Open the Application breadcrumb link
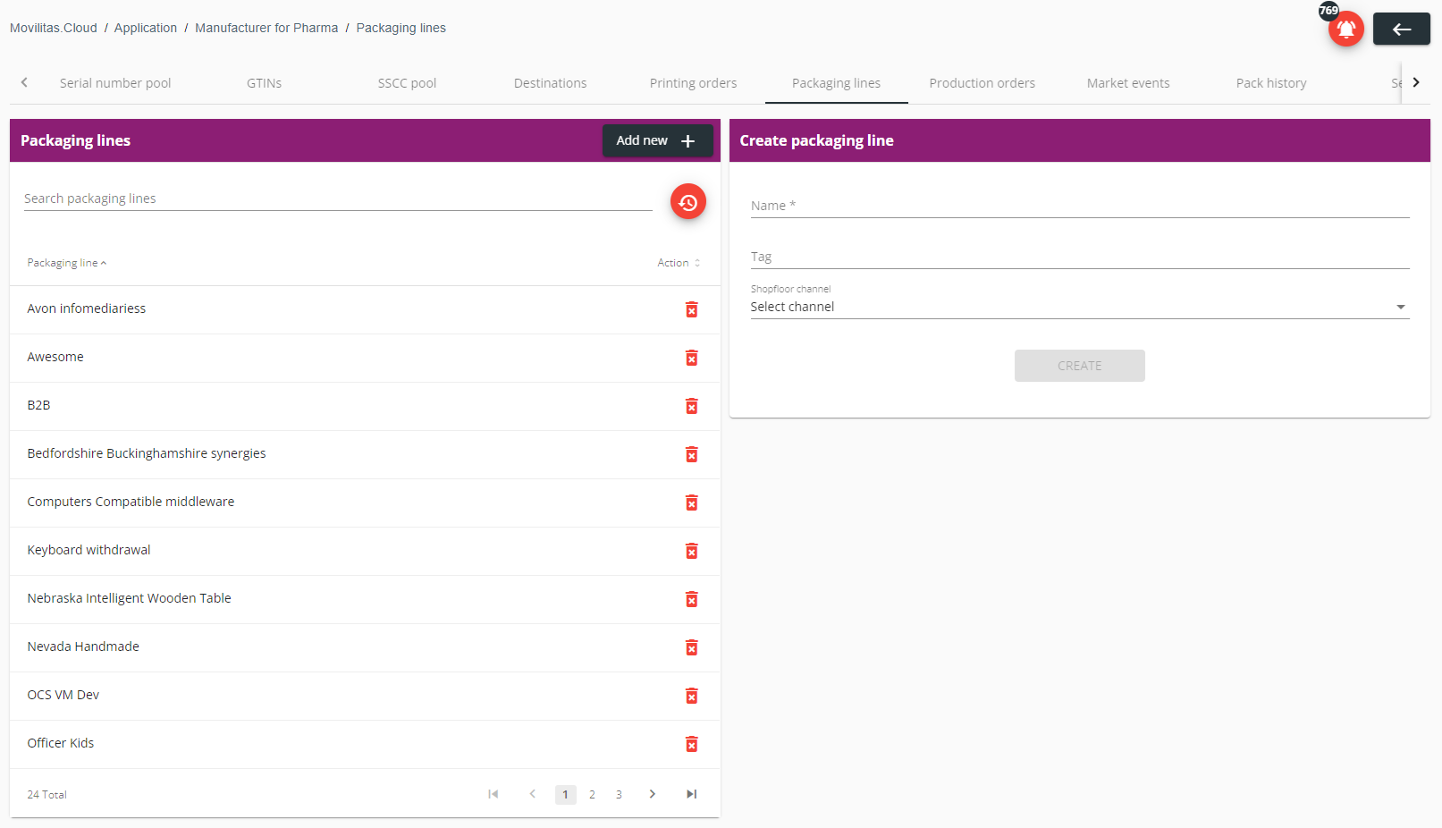The width and height of the screenshot is (1442, 828). [x=146, y=28]
